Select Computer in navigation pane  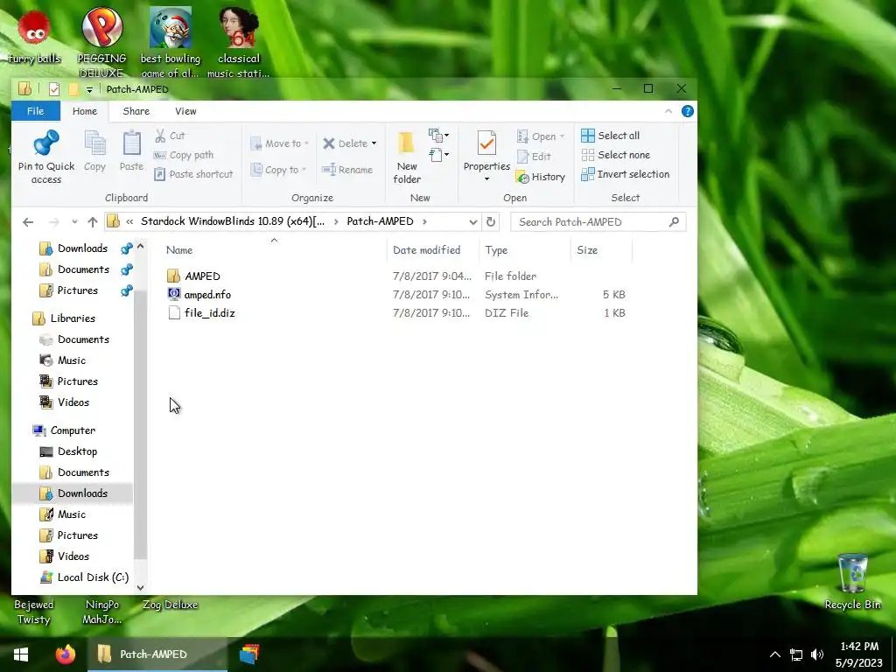73,430
